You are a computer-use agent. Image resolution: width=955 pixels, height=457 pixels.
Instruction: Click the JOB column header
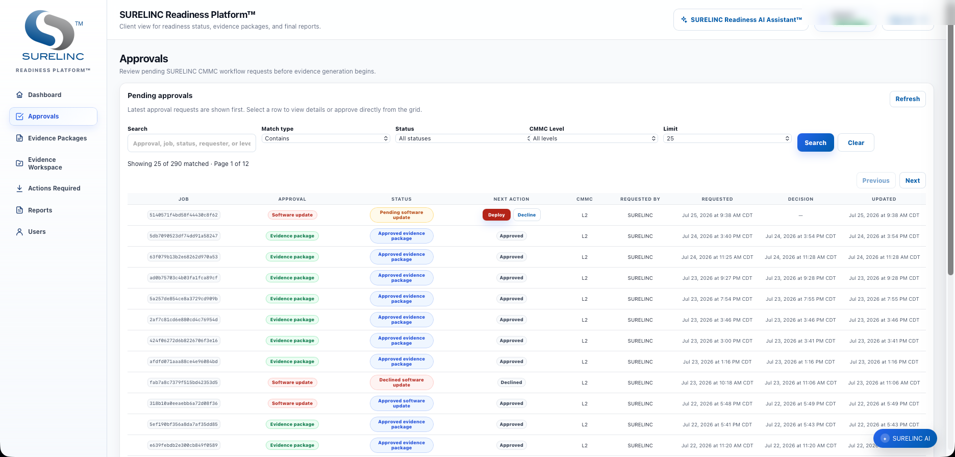tap(184, 199)
